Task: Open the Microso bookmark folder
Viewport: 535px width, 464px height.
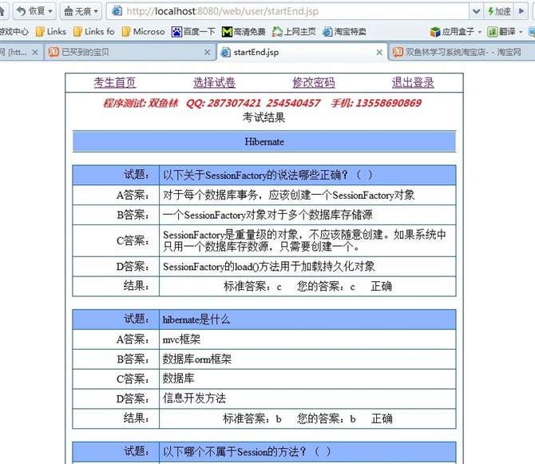Action: pyautogui.click(x=143, y=32)
